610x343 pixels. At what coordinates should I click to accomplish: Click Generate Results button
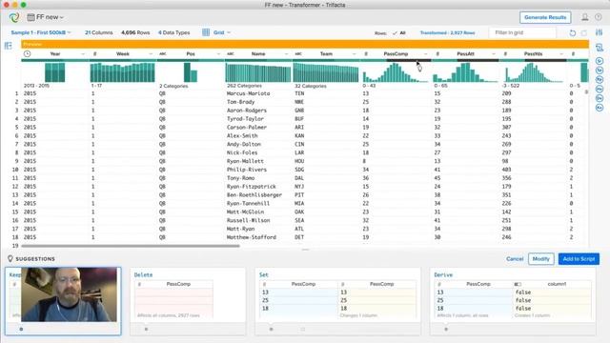(x=545, y=17)
